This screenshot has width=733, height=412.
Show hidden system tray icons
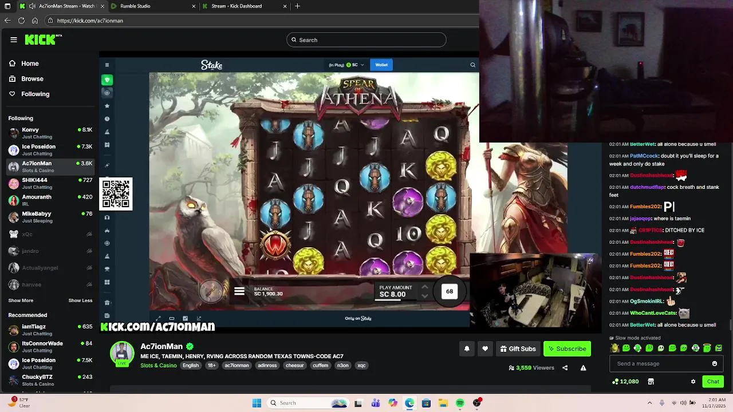649,403
